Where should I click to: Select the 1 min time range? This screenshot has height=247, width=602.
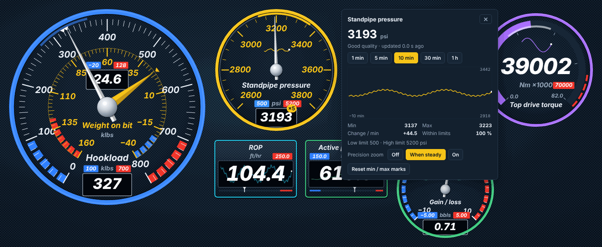point(357,58)
